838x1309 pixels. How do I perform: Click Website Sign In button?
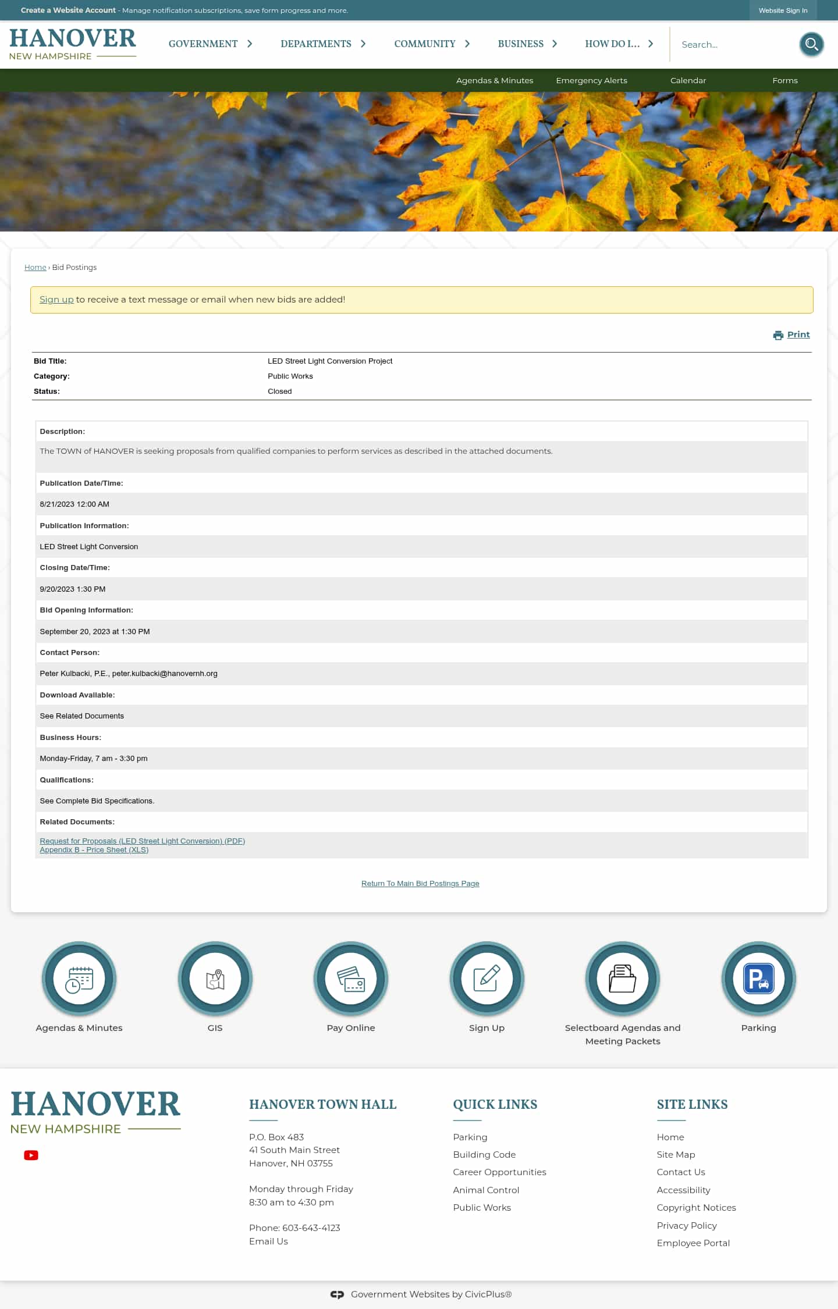click(783, 10)
